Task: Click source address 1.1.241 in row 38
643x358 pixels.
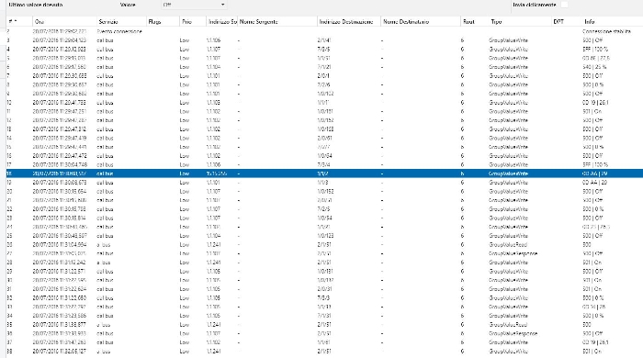Action: [214, 351]
